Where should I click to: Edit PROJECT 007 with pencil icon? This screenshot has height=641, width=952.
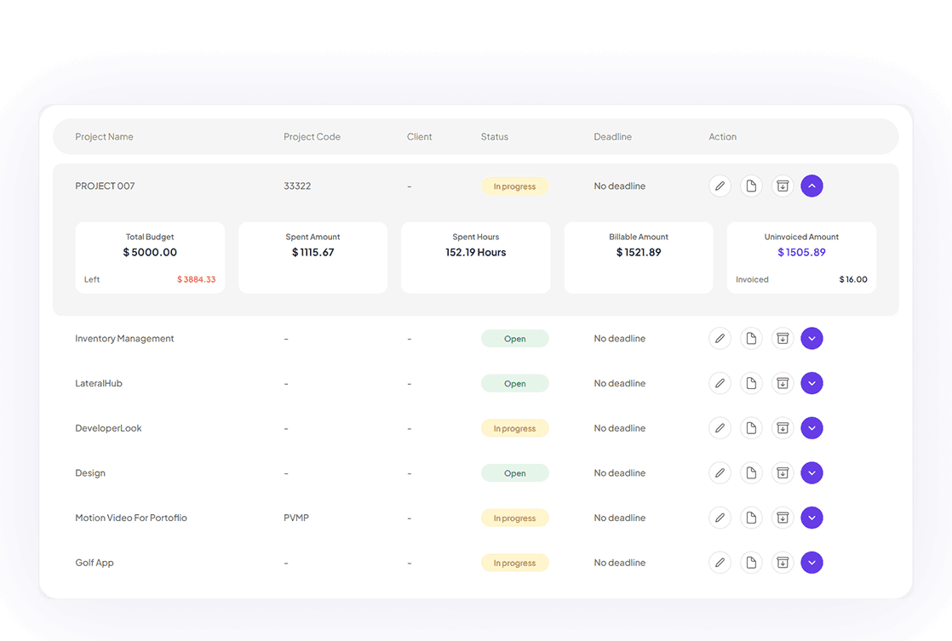pos(720,186)
